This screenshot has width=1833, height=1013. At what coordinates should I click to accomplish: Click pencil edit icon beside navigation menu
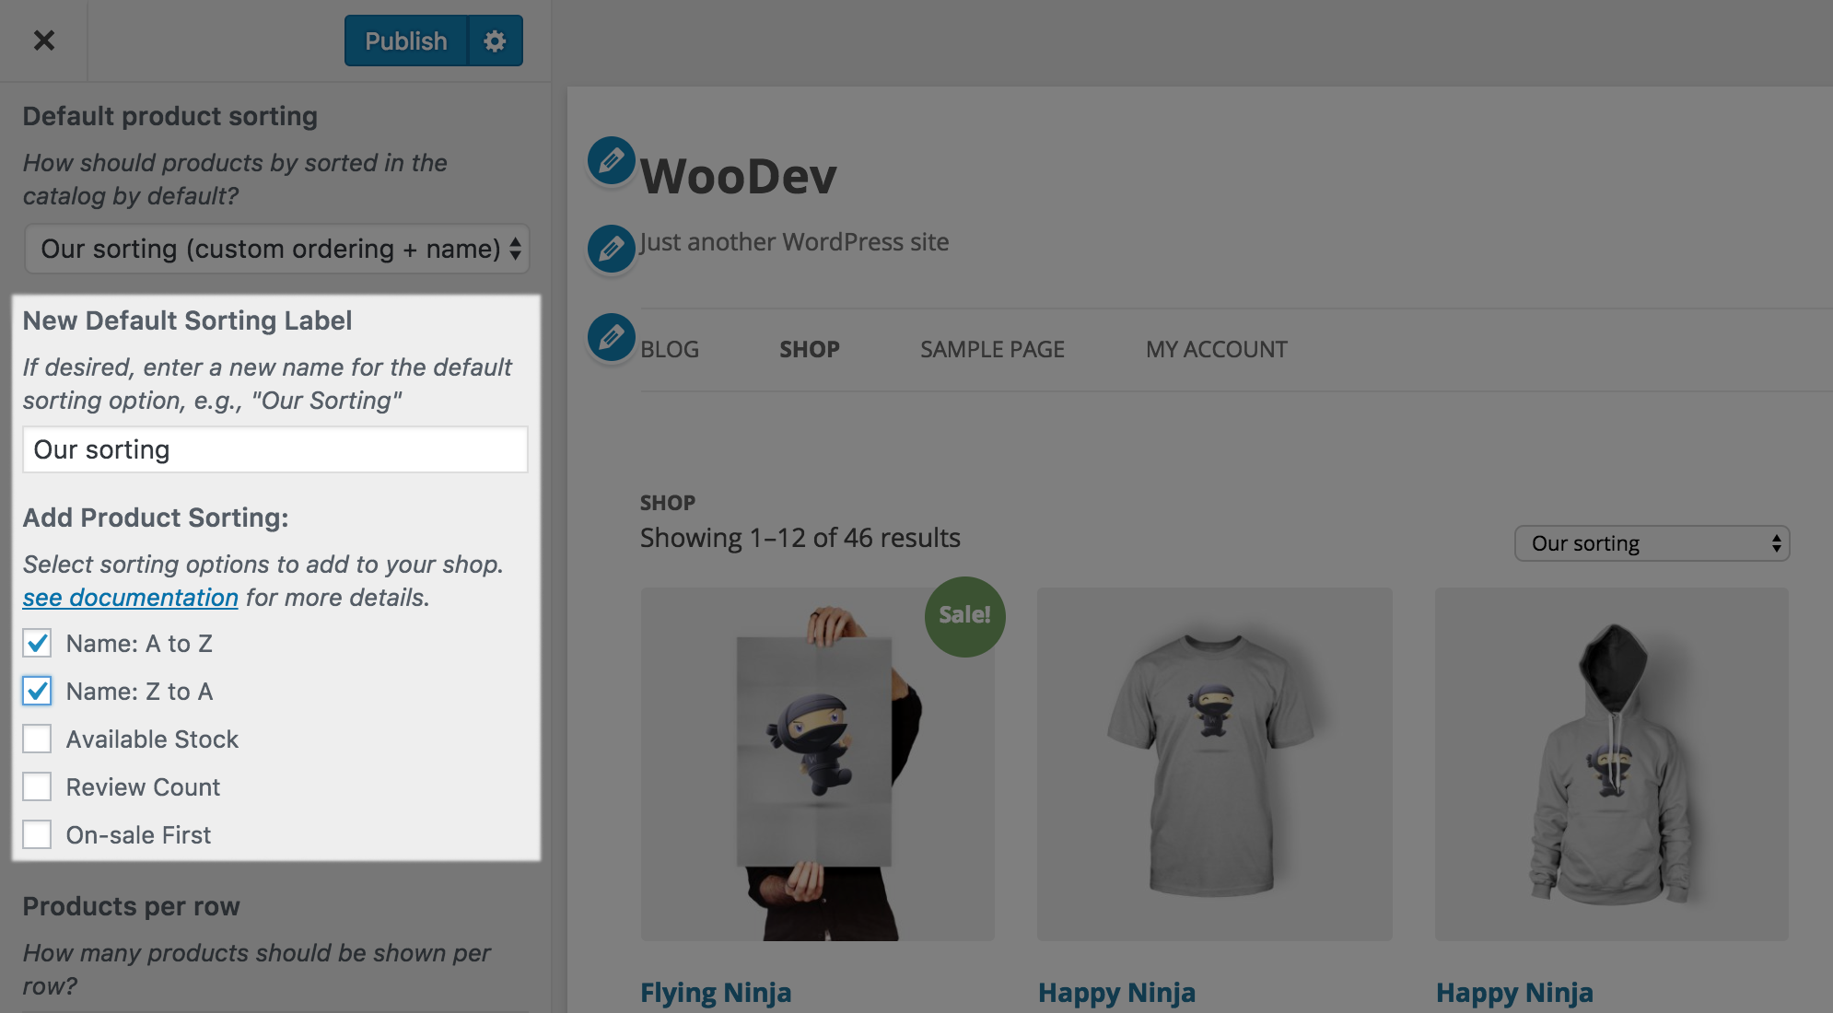pos(611,337)
